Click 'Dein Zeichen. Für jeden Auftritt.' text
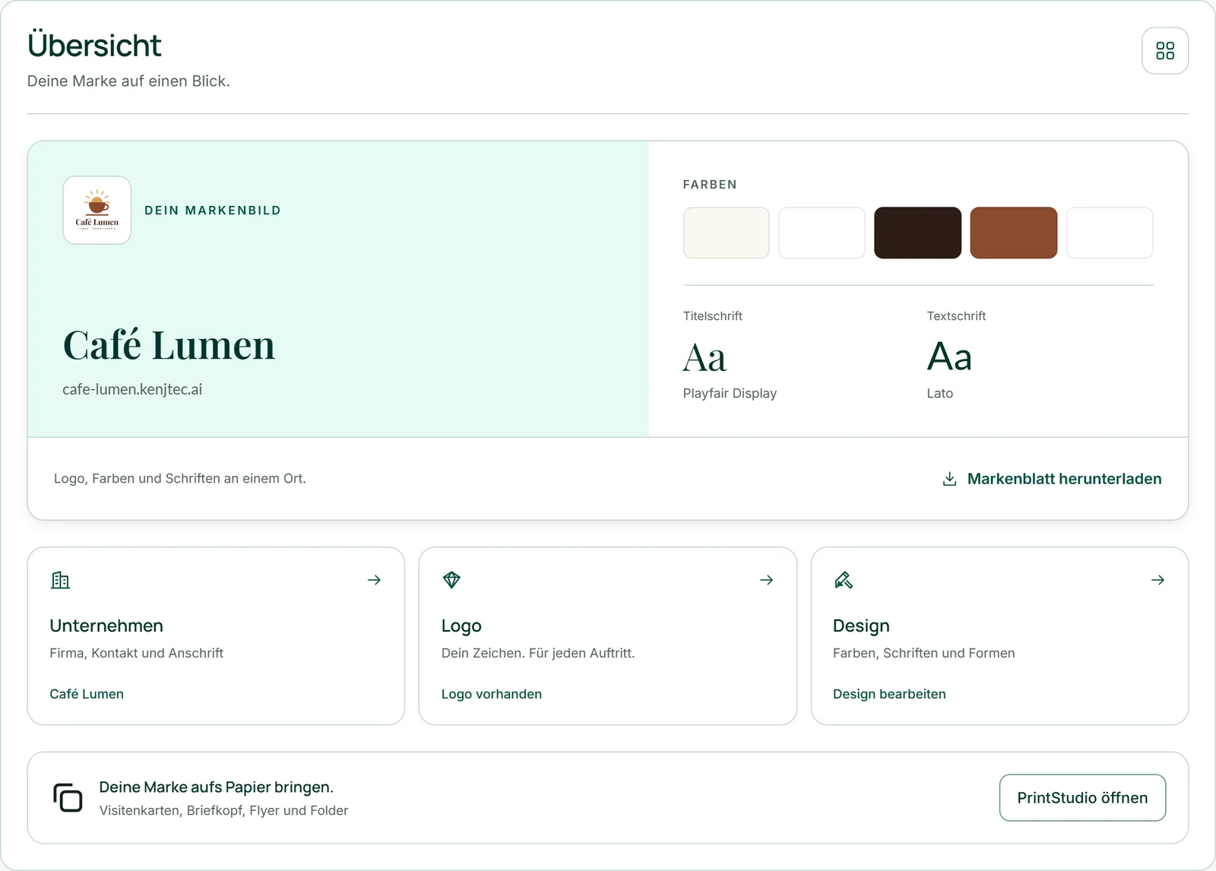 (538, 653)
